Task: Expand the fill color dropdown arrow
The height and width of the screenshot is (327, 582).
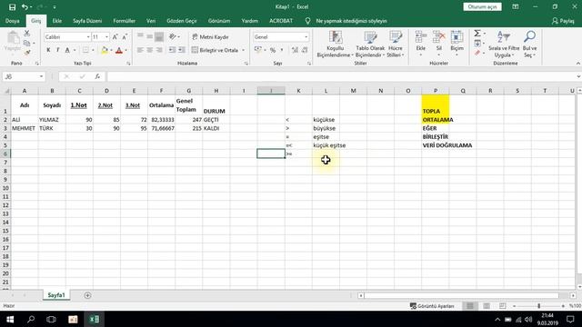Action: click(x=111, y=50)
